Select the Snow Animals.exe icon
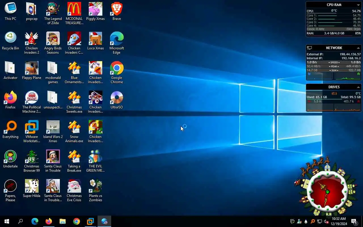The image size is (363, 227). point(74,131)
